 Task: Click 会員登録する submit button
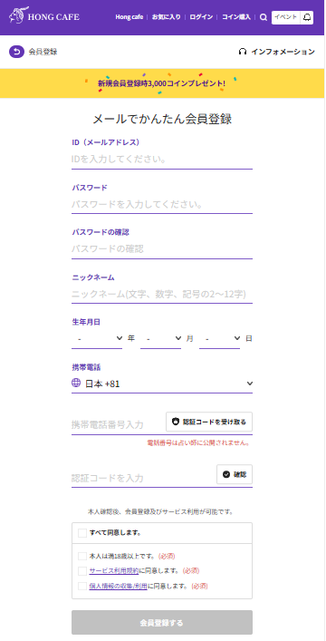162,623
